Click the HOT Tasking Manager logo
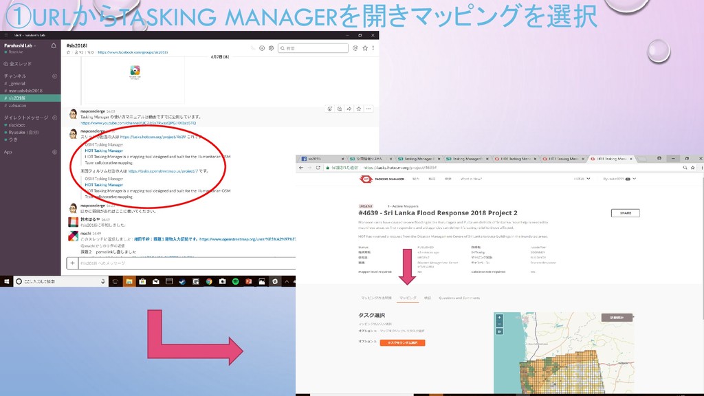 coord(382,179)
